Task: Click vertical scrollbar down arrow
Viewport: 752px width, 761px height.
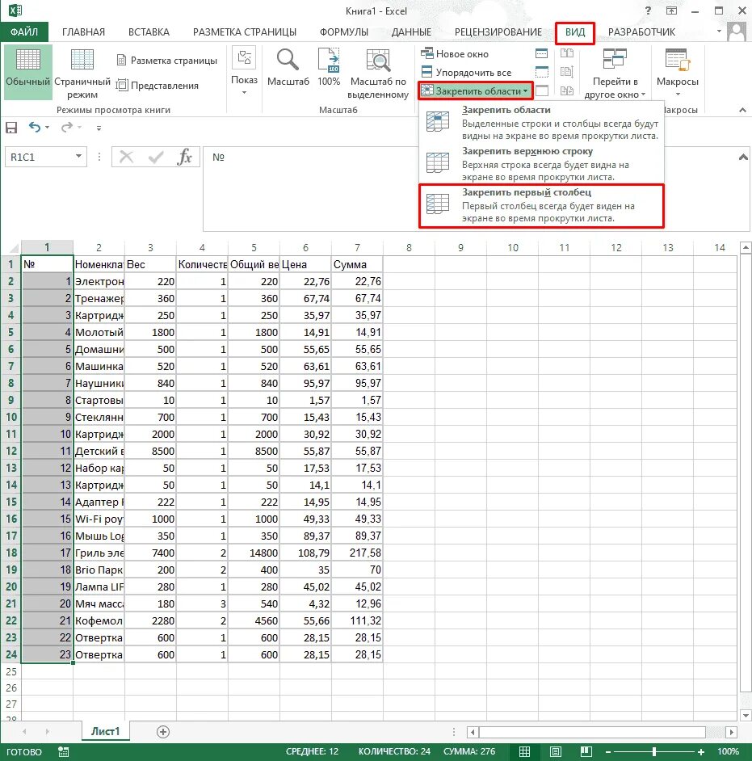Action: 746,716
